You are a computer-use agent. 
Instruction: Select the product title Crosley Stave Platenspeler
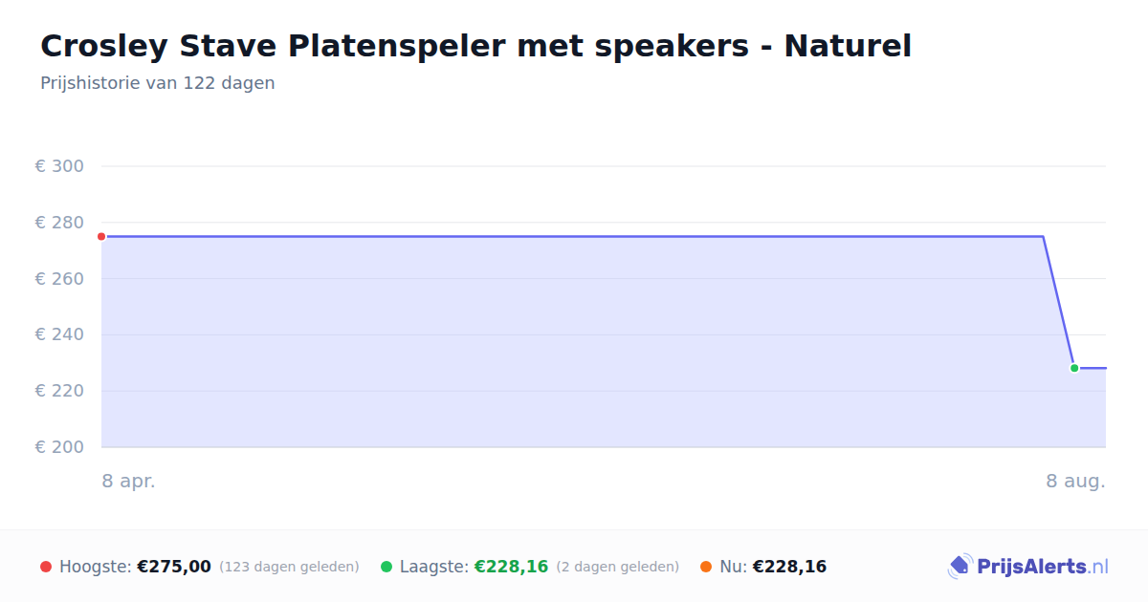475,45
